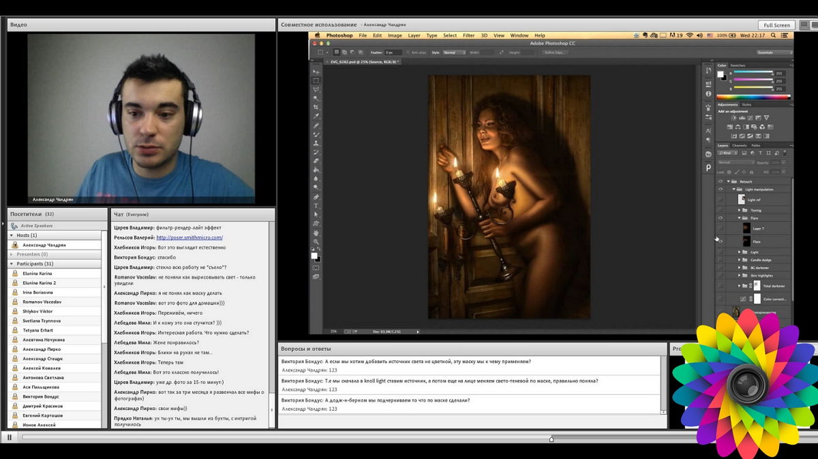Open the Filter menu
818x459 pixels.
click(468, 35)
